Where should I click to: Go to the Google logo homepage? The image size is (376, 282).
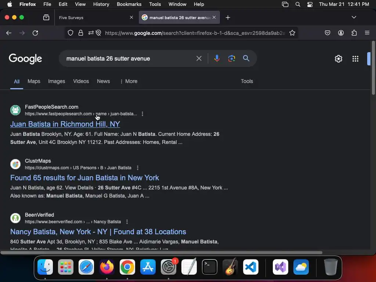(x=25, y=59)
